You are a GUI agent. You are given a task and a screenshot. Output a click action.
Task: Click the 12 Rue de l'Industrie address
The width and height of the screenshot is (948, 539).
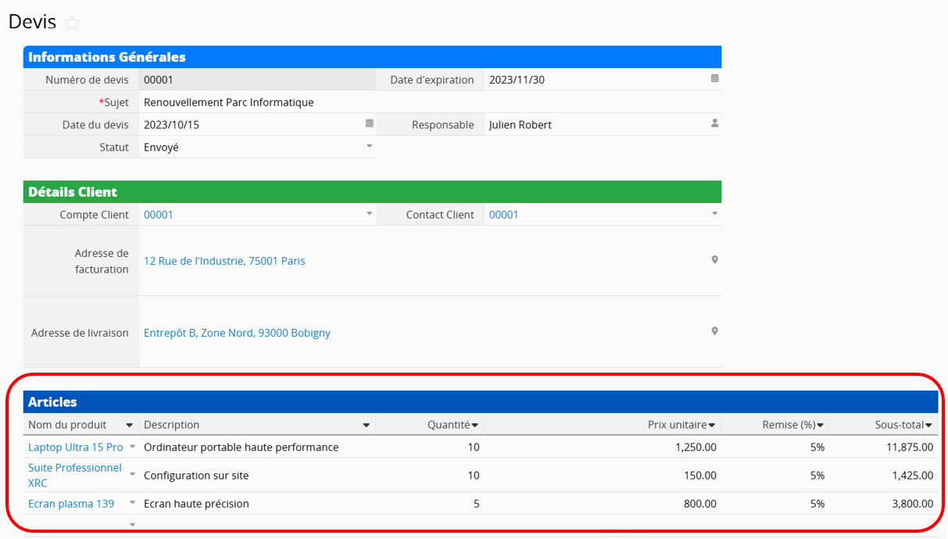pyautogui.click(x=224, y=261)
